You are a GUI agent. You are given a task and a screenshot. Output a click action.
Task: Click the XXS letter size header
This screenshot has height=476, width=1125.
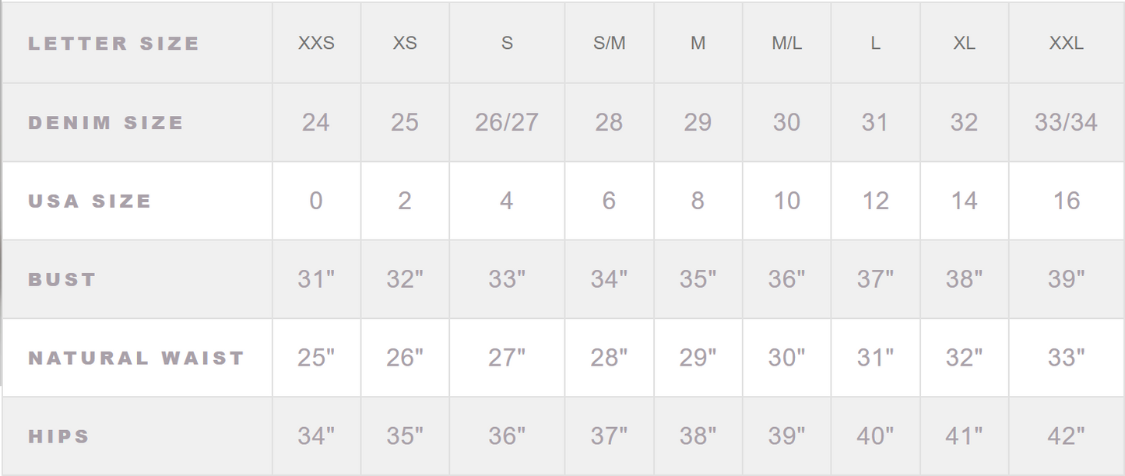pyautogui.click(x=316, y=44)
